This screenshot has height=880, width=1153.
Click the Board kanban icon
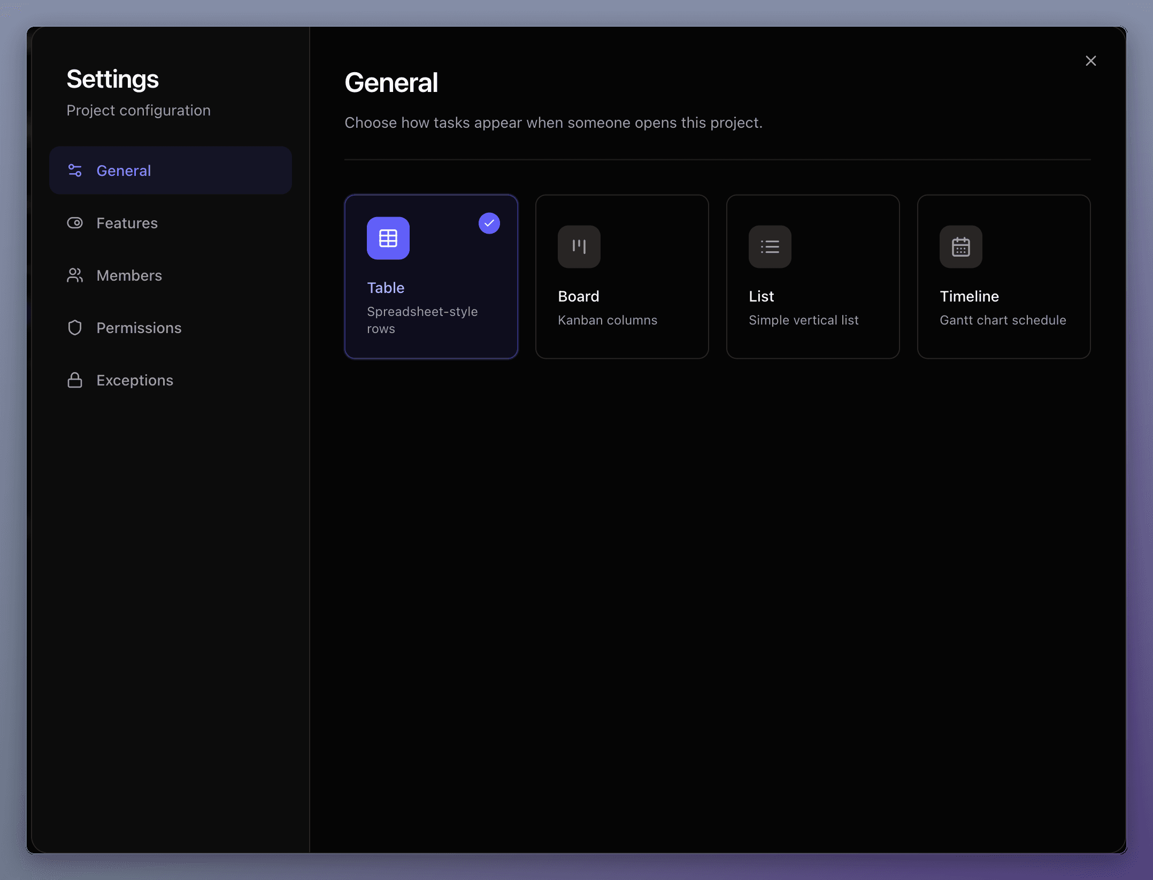point(579,246)
